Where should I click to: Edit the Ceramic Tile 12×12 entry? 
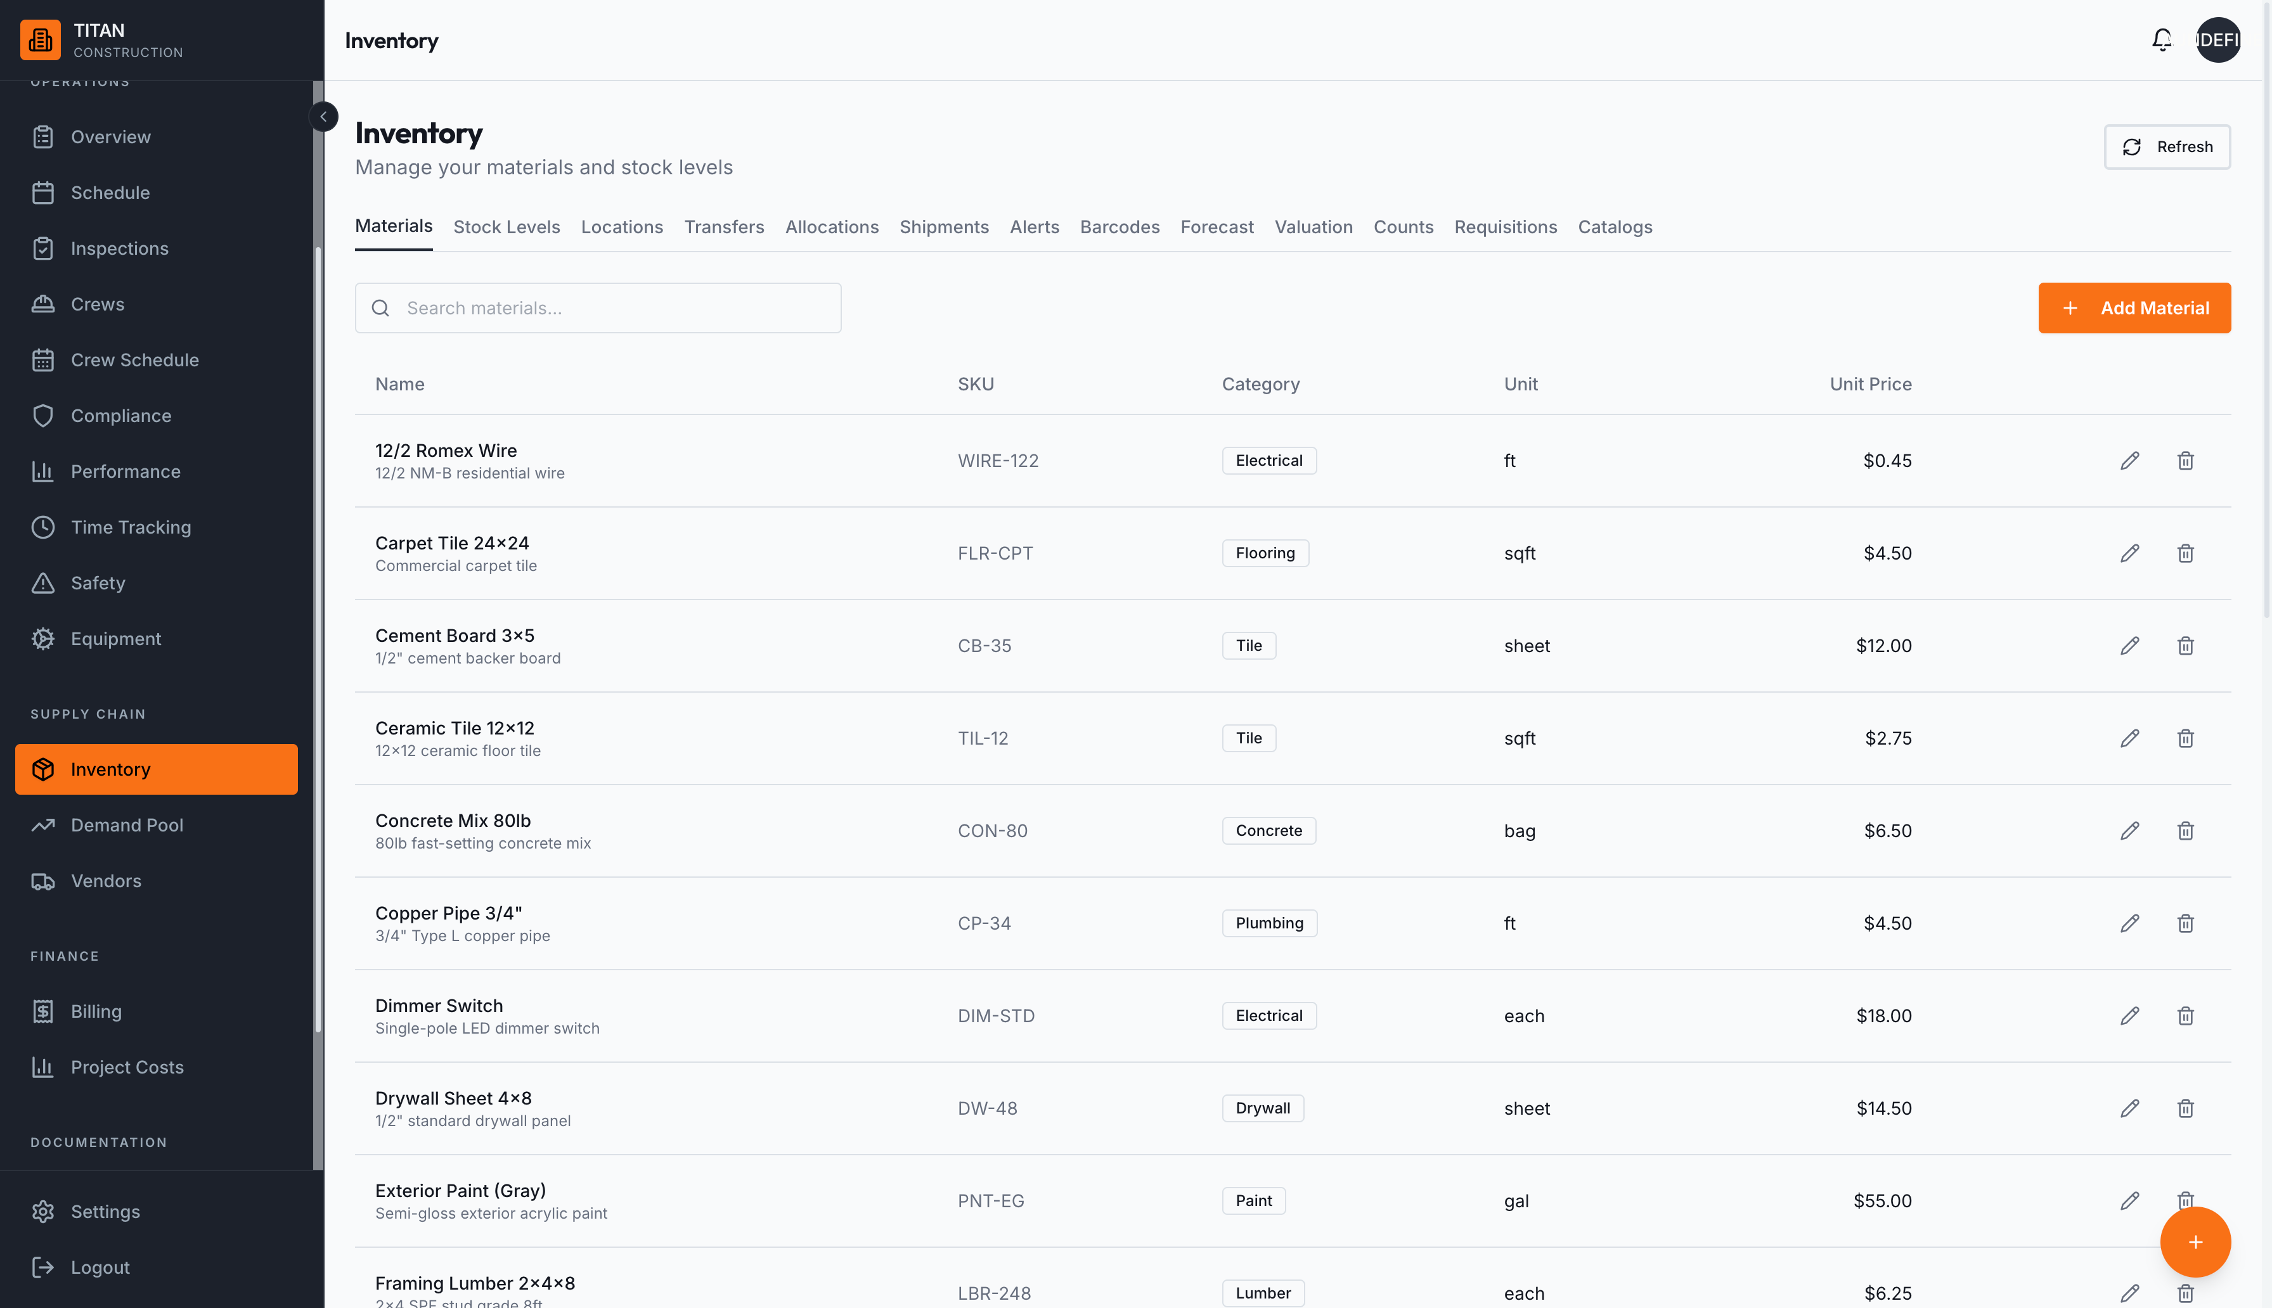coord(2130,738)
